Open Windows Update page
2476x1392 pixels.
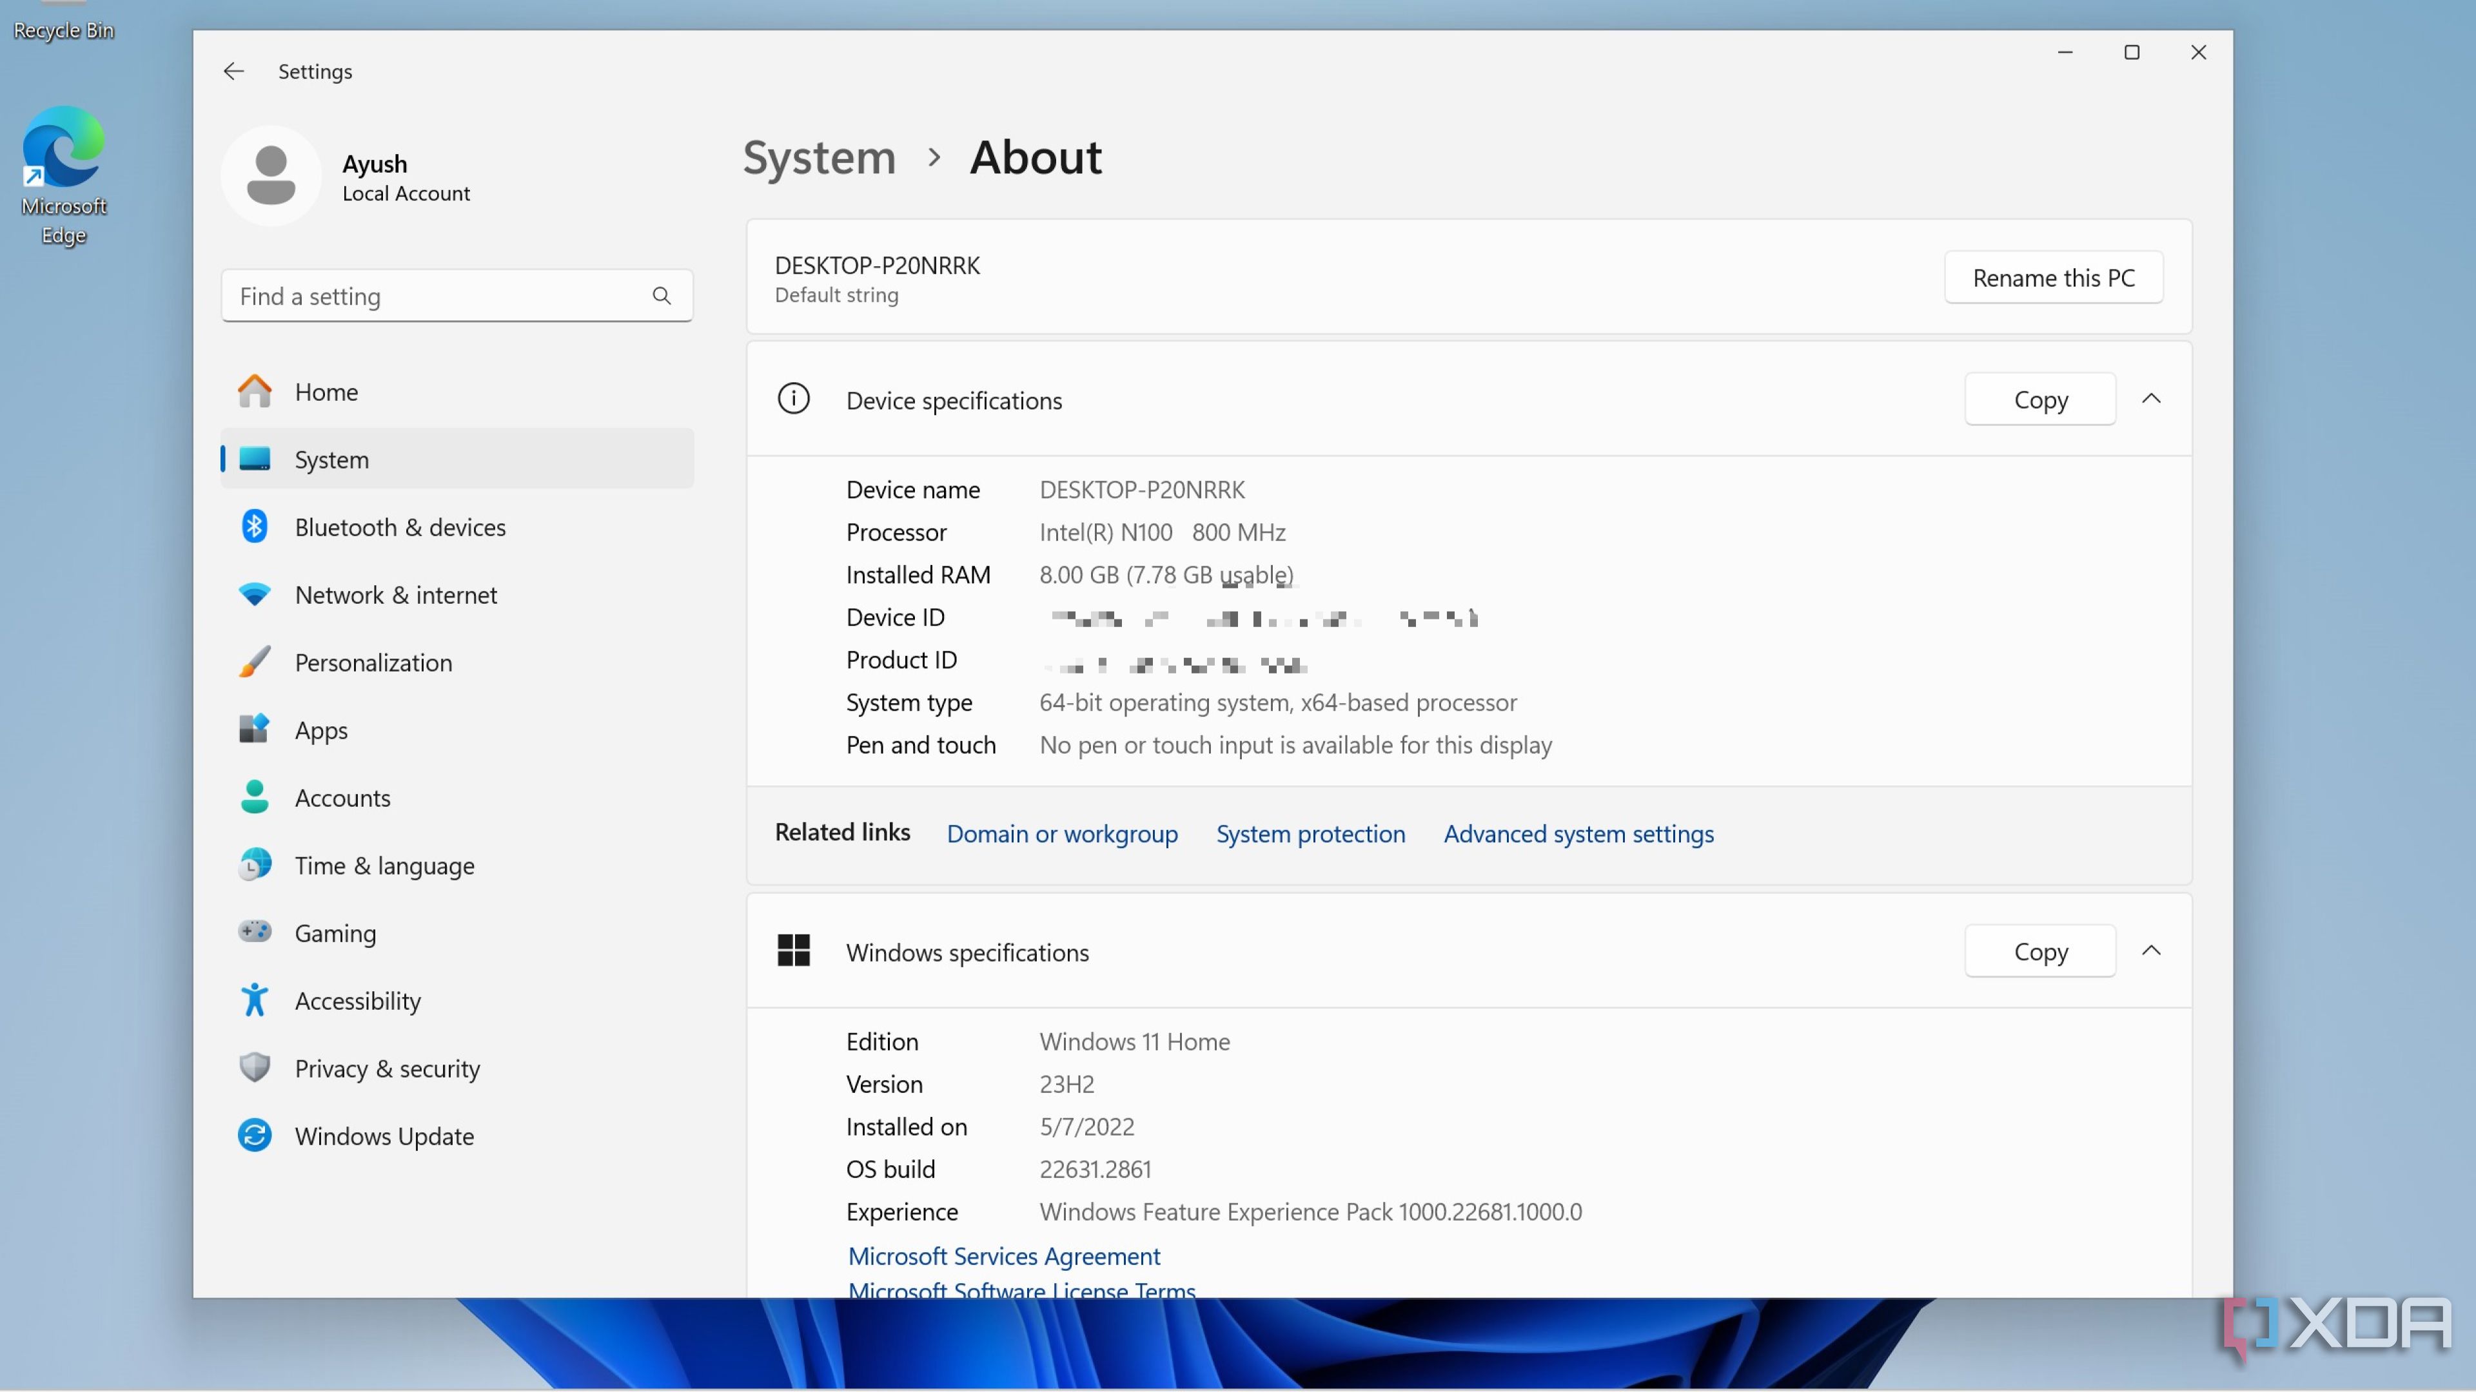tap(384, 1136)
